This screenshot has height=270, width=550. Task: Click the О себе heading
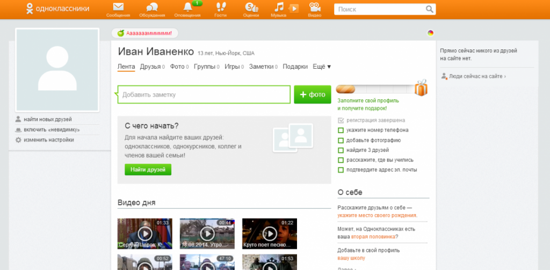[x=350, y=192]
